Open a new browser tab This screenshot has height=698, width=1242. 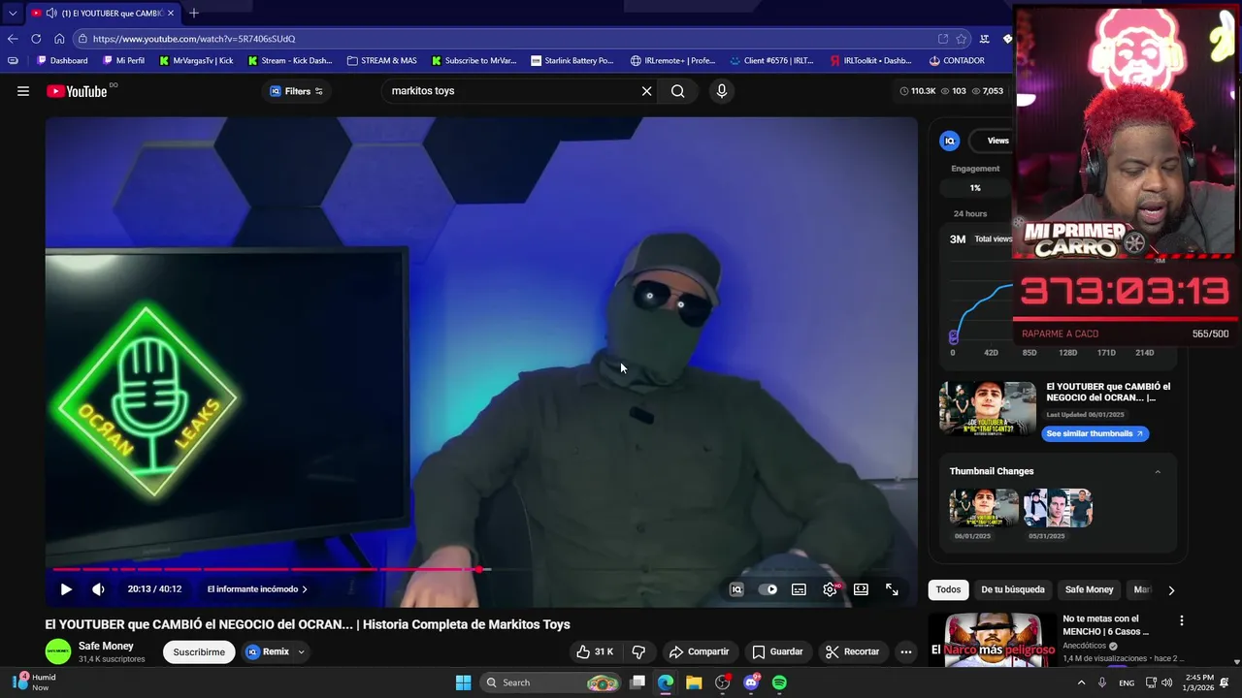click(x=194, y=13)
